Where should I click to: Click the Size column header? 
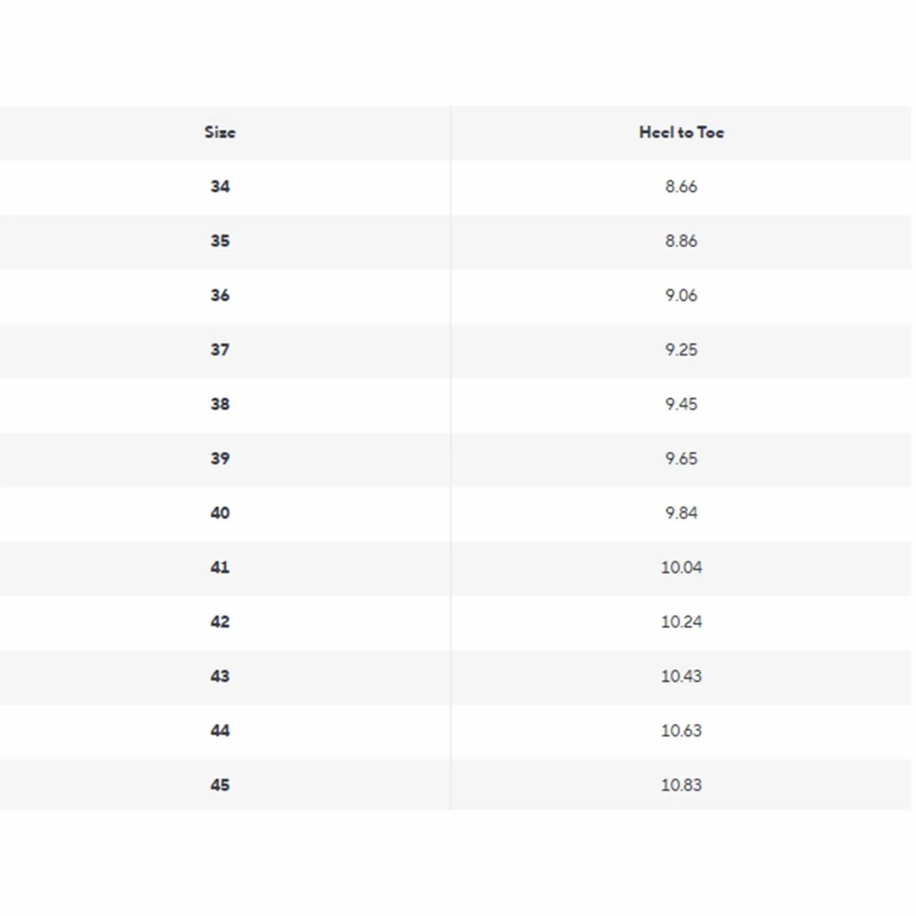(220, 133)
